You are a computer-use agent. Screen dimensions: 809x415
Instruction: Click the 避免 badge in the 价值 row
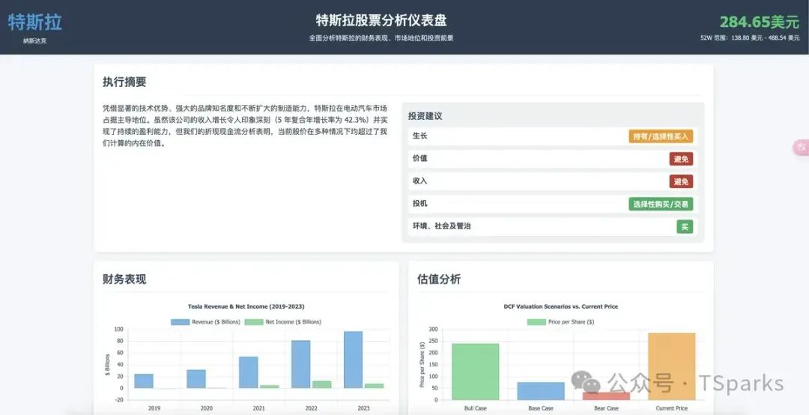pos(681,159)
